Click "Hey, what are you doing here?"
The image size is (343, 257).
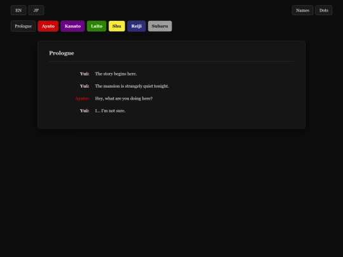tap(124, 98)
